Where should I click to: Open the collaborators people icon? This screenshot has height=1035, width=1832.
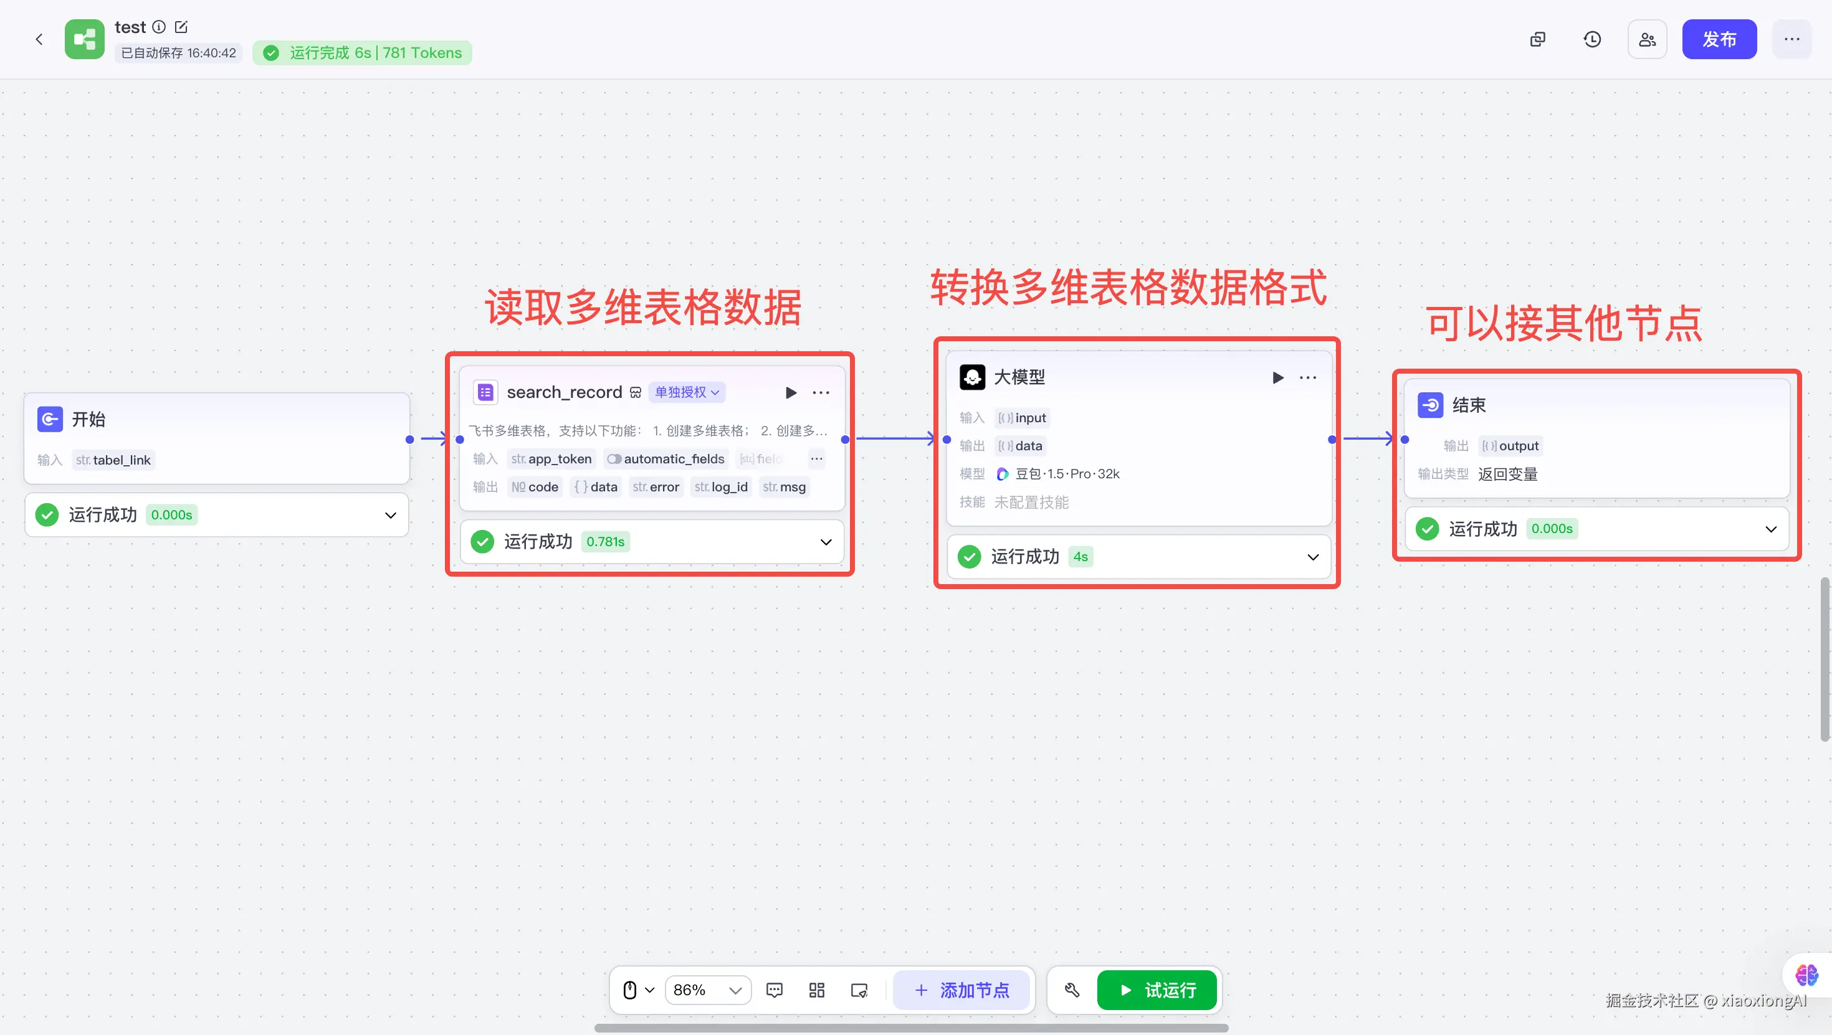click(x=1647, y=39)
